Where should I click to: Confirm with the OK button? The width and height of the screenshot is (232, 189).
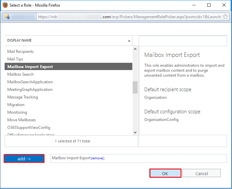point(165,173)
